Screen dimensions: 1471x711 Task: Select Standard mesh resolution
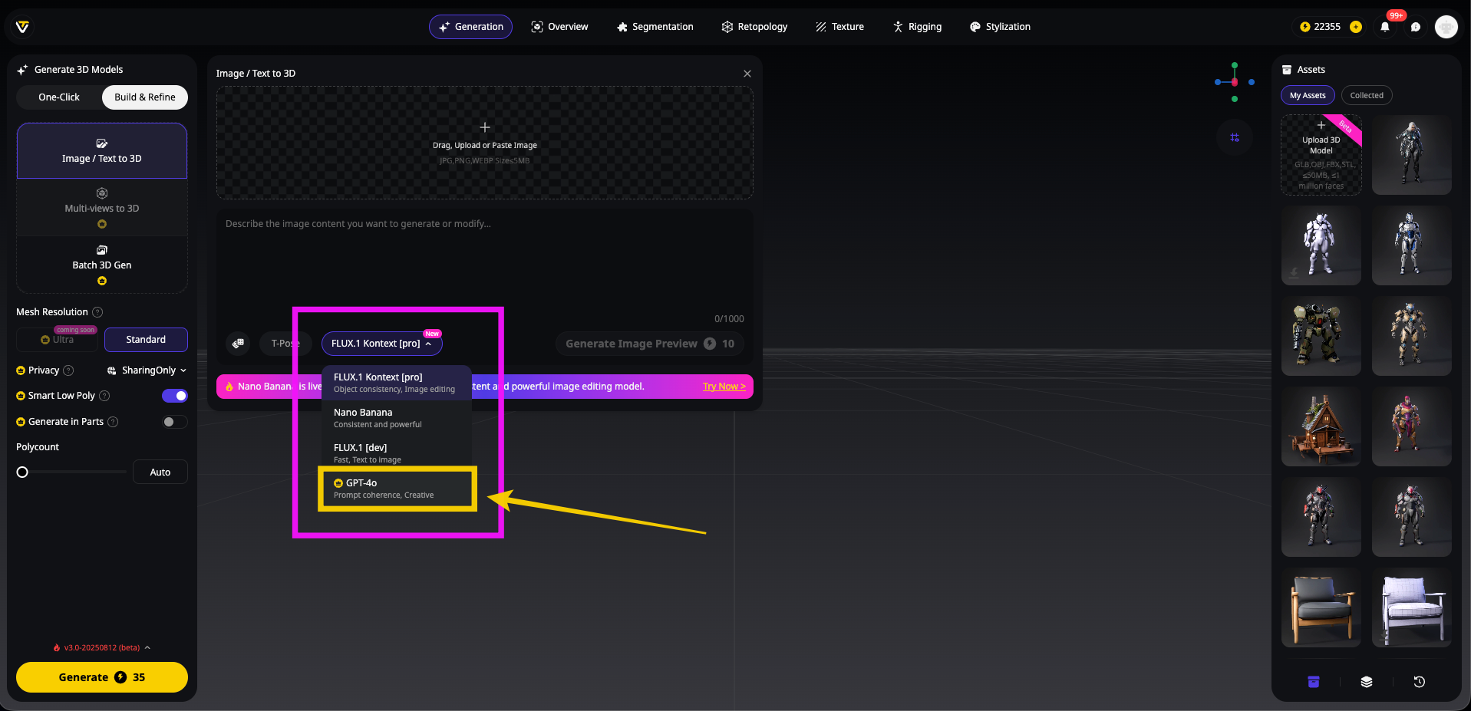146,340
